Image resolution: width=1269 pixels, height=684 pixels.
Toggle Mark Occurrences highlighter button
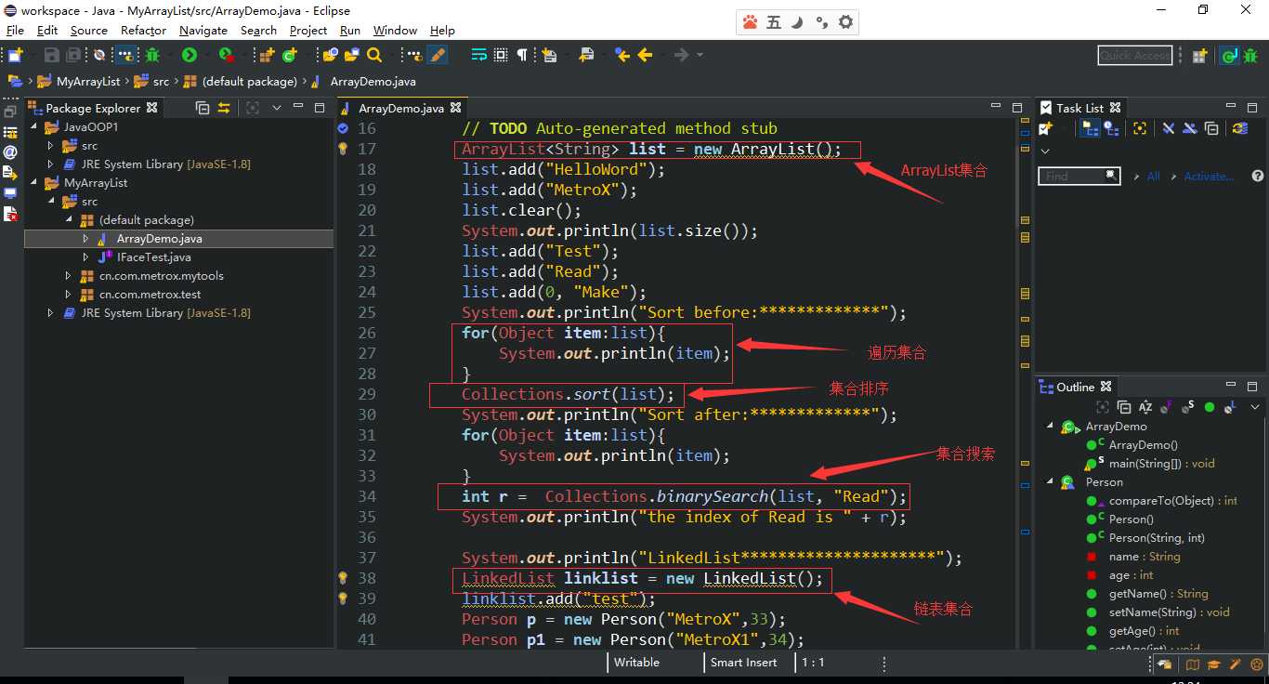[436, 56]
